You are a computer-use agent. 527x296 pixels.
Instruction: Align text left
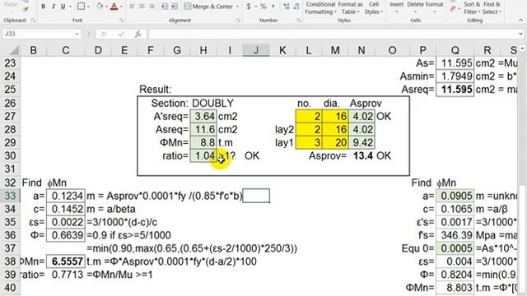(132, 7)
